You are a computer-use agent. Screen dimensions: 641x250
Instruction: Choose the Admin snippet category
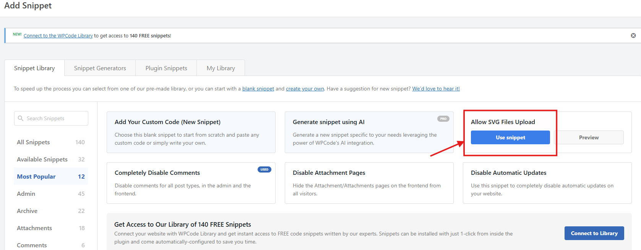coord(26,194)
